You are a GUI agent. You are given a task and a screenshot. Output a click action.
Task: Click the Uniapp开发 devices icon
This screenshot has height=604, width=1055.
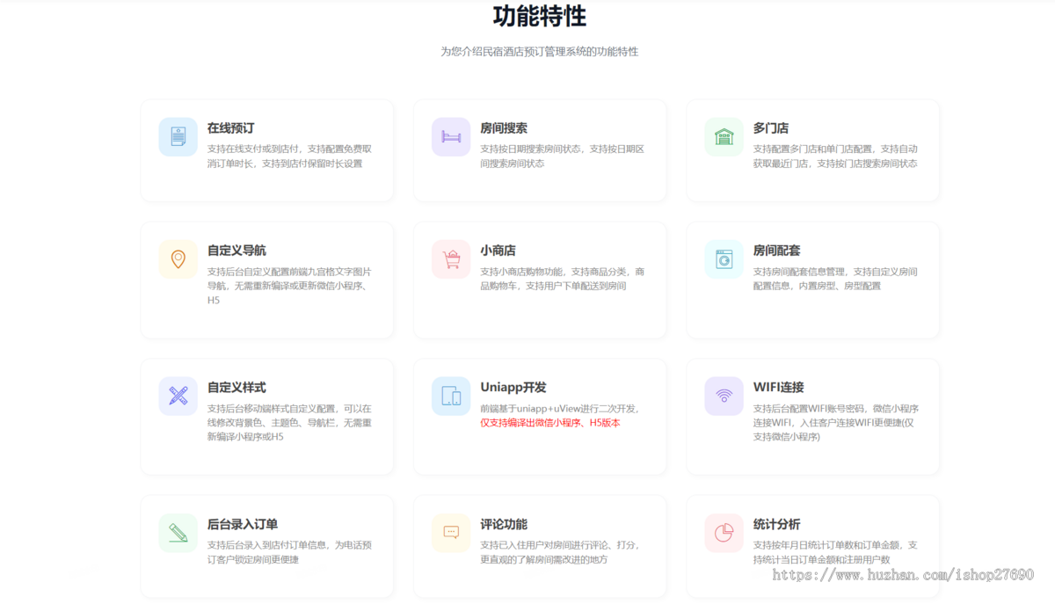(x=451, y=396)
